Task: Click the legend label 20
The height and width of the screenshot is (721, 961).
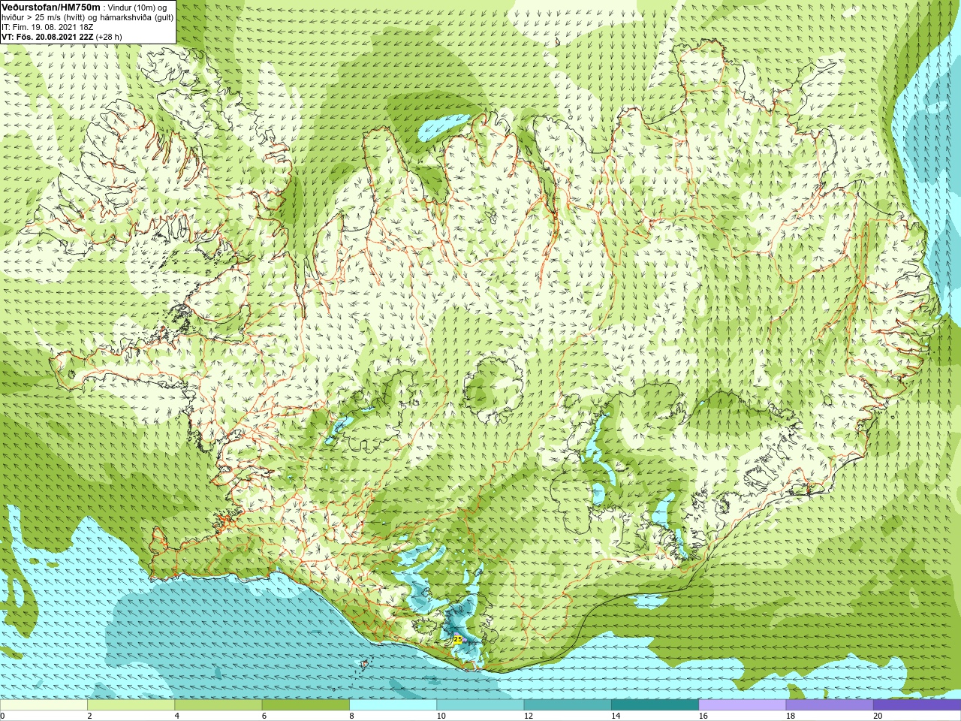Action: click(x=877, y=716)
